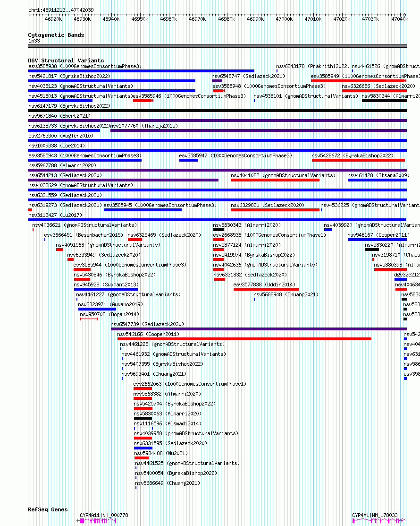Click nsv5830343 (Almarri2020) label

tap(247, 225)
